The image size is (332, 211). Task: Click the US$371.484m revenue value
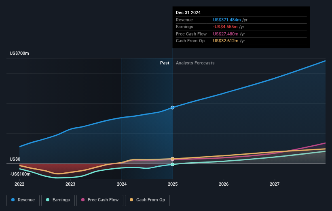click(x=227, y=20)
